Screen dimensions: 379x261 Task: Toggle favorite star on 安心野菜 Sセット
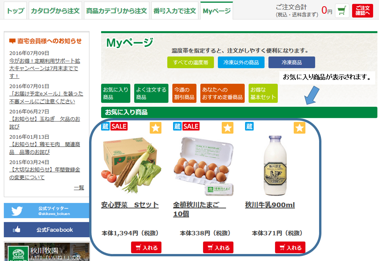pos(155,128)
